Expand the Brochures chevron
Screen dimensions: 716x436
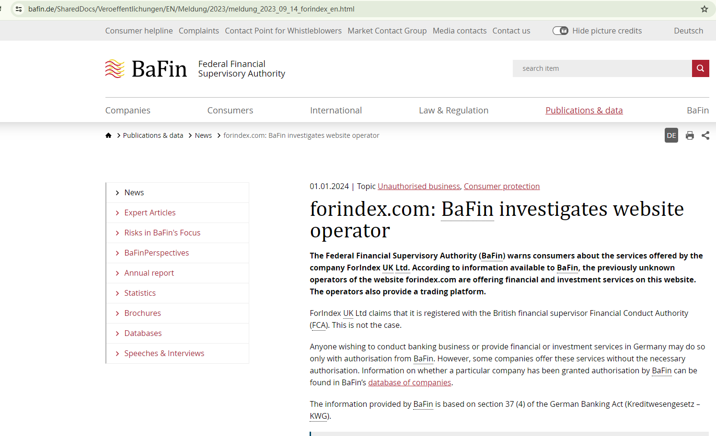(x=117, y=313)
